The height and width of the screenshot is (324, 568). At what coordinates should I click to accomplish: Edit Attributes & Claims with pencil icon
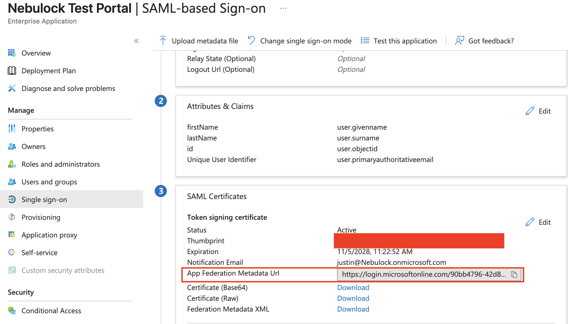point(530,111)
